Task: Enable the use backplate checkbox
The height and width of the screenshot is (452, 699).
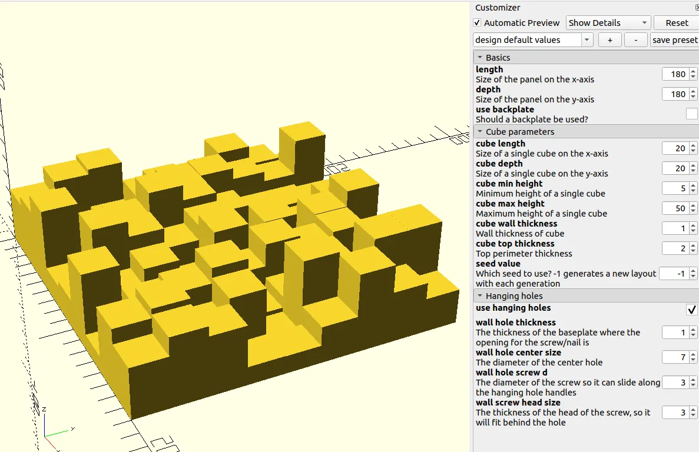Action: tap(691, 114)
